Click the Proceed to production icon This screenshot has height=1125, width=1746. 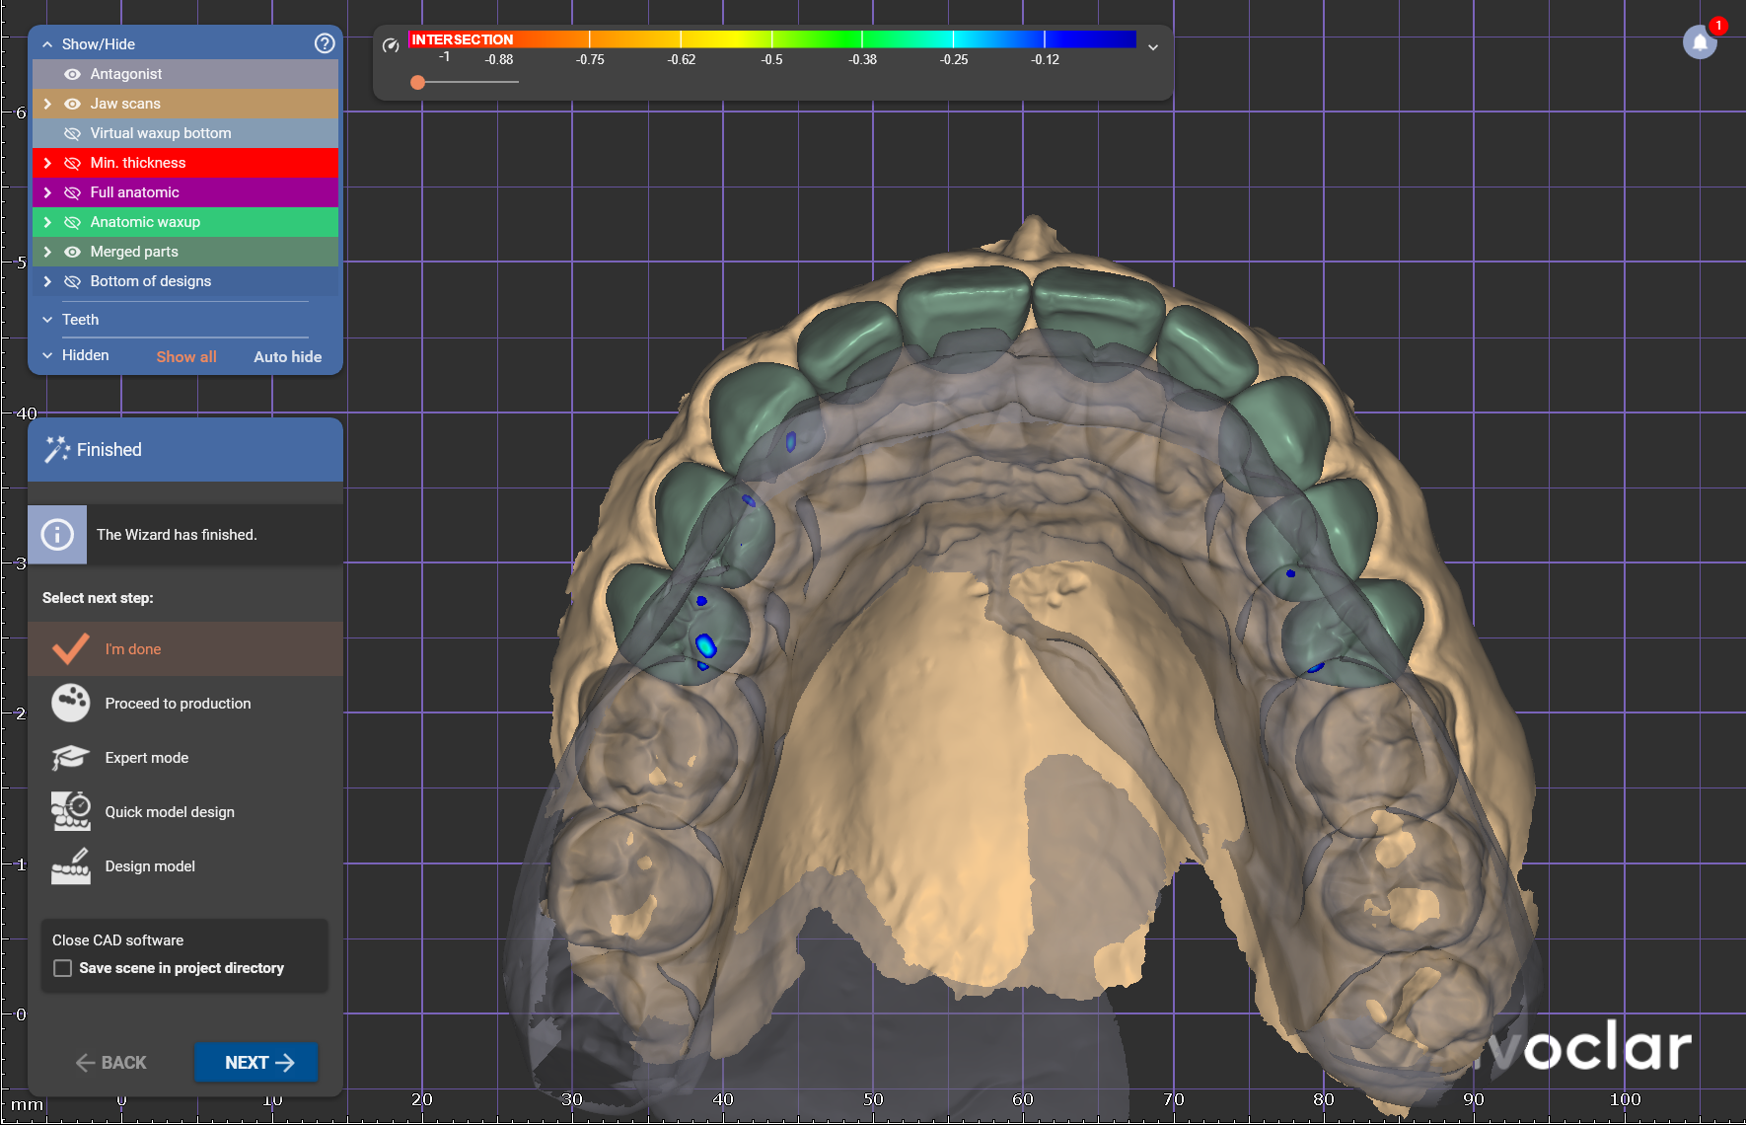point(70,703)
